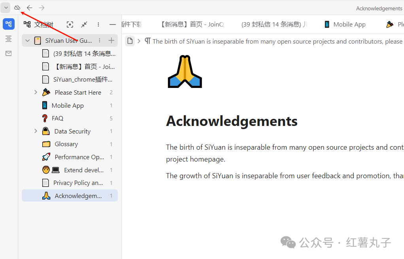Image resolution: width=404 pixels, height=259 pixels.
Task: Open Mobile App document in tree
Action: pyautogui.click(x=70, y=105)
